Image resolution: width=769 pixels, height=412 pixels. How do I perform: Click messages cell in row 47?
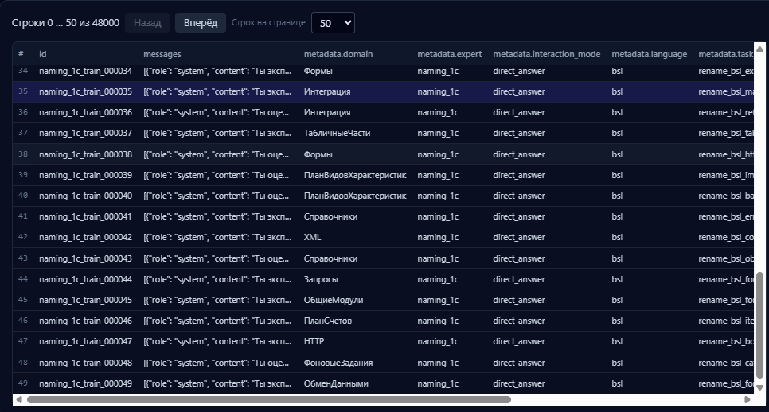[x=217, y=341]
